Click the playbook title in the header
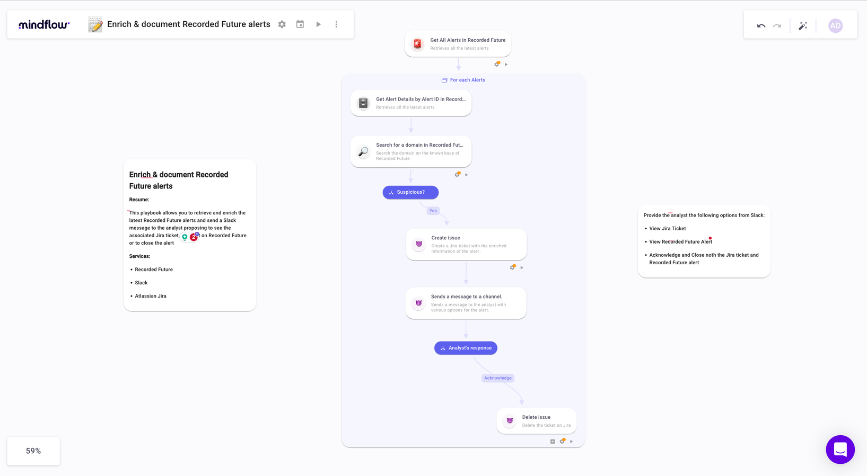Screen dimensions: 867x476 tap(189, 24)
